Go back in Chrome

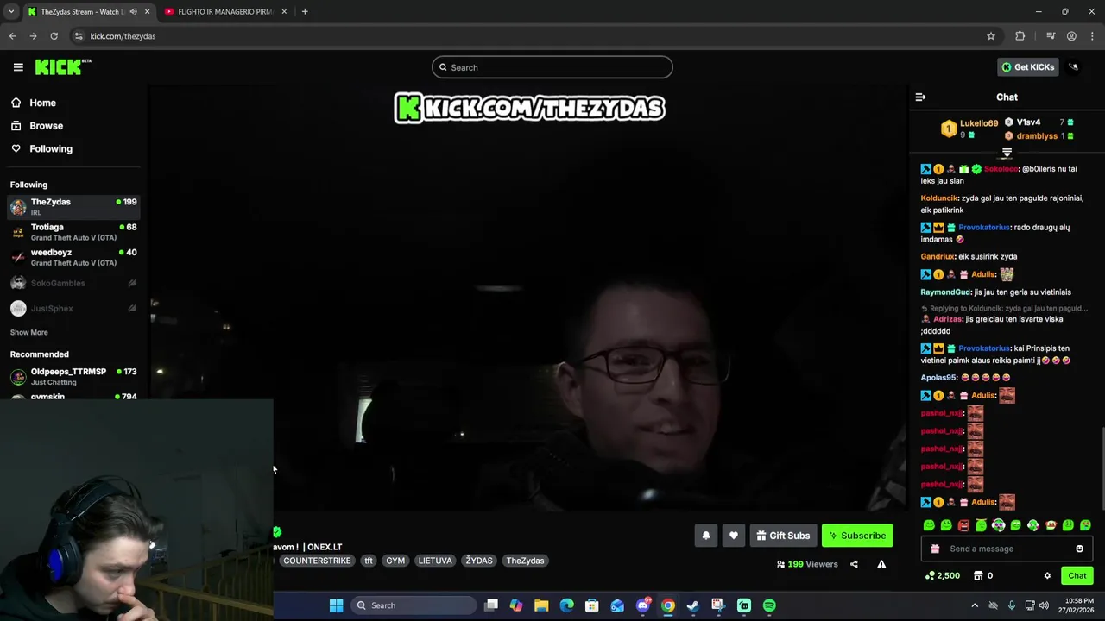(12, 36)
